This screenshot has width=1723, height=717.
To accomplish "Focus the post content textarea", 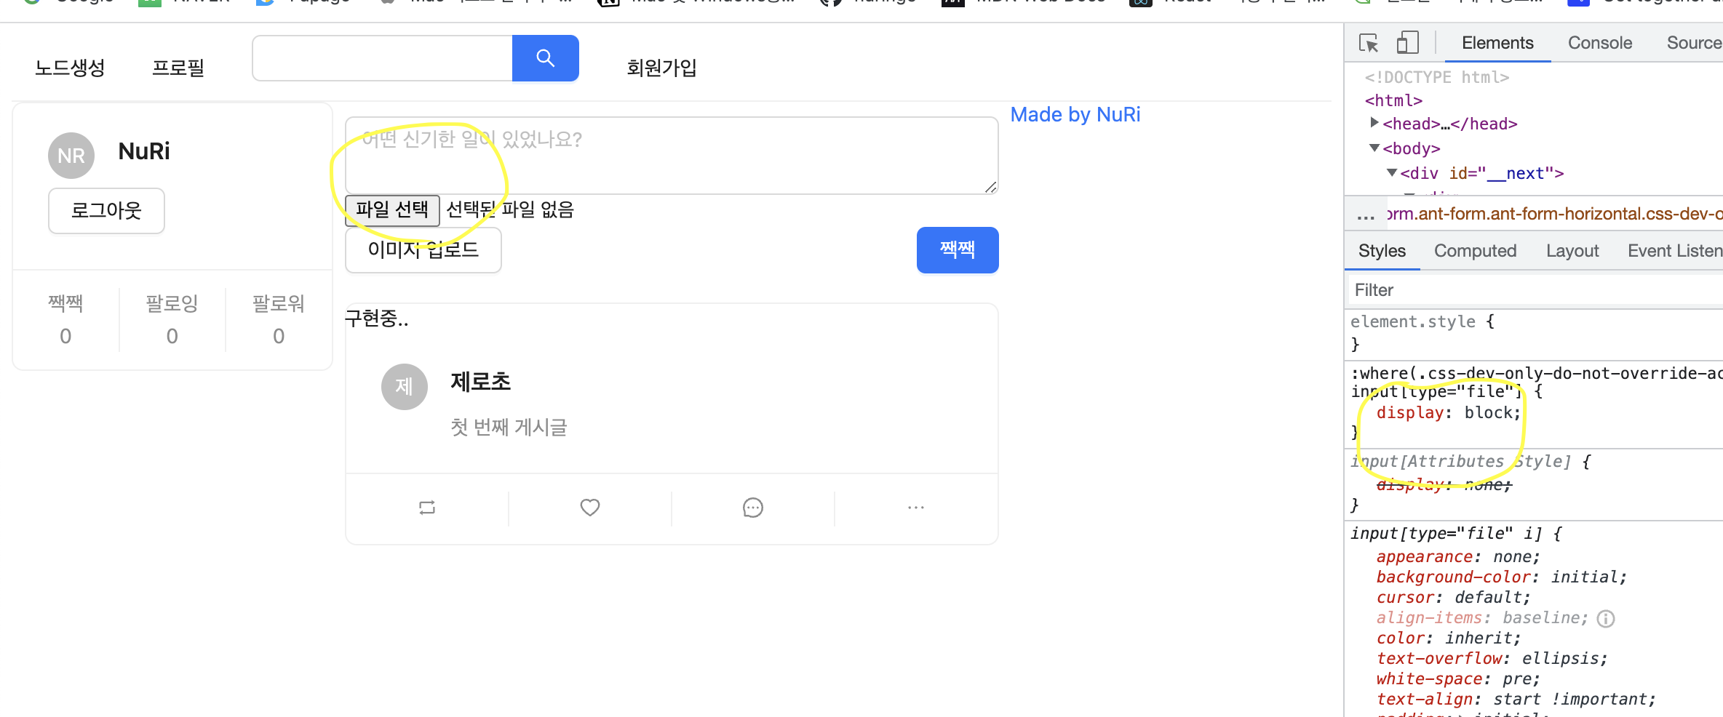I will [x=672, y=156].
